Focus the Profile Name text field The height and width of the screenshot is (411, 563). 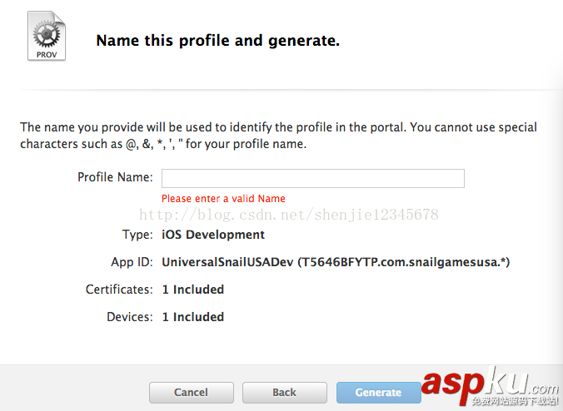(312, 178)
